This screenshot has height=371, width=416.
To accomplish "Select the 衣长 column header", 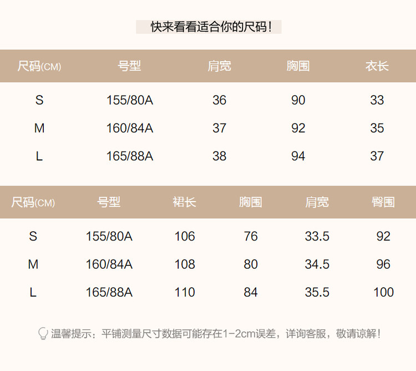I will point(377,66).
